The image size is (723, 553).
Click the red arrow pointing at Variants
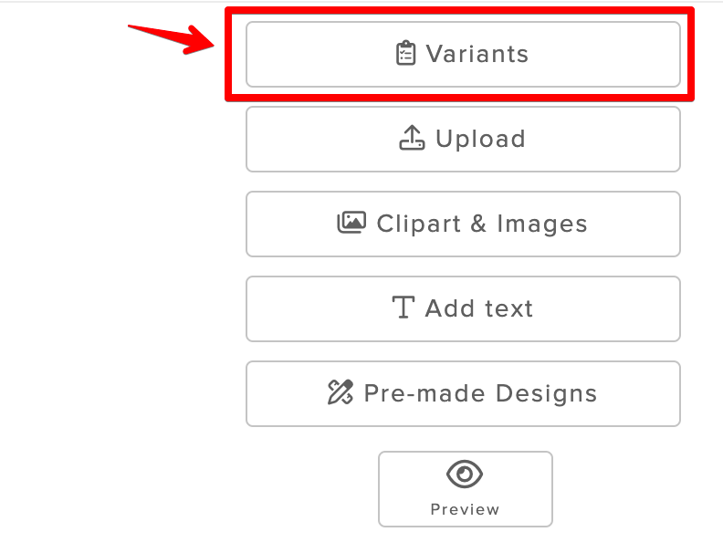point(172,39)
